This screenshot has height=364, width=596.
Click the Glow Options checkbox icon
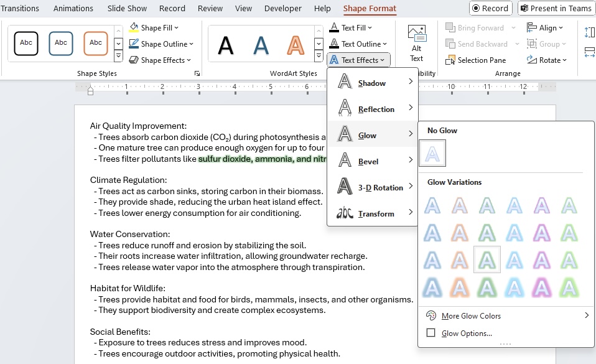(431, 333)
